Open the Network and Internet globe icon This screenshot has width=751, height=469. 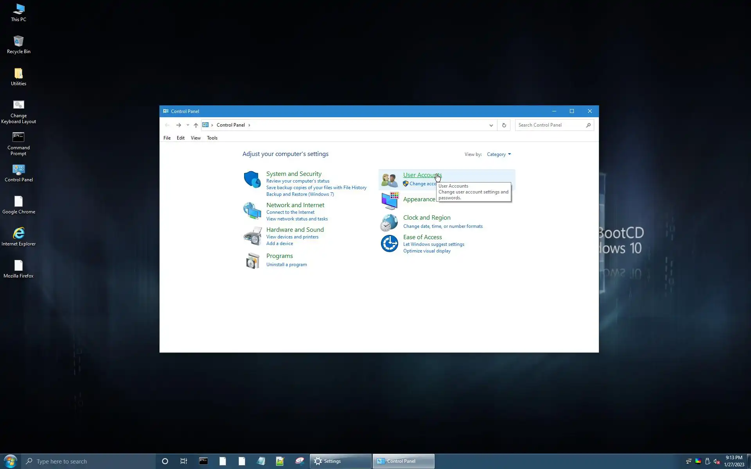[x=252, y=211]
